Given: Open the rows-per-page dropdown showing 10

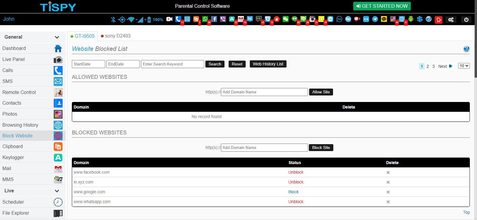Looking at the screenshot, I should click(x=464, y=66).
